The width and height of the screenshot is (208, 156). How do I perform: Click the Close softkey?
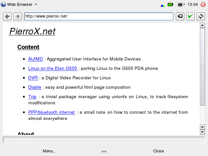[x=159, y=151]
